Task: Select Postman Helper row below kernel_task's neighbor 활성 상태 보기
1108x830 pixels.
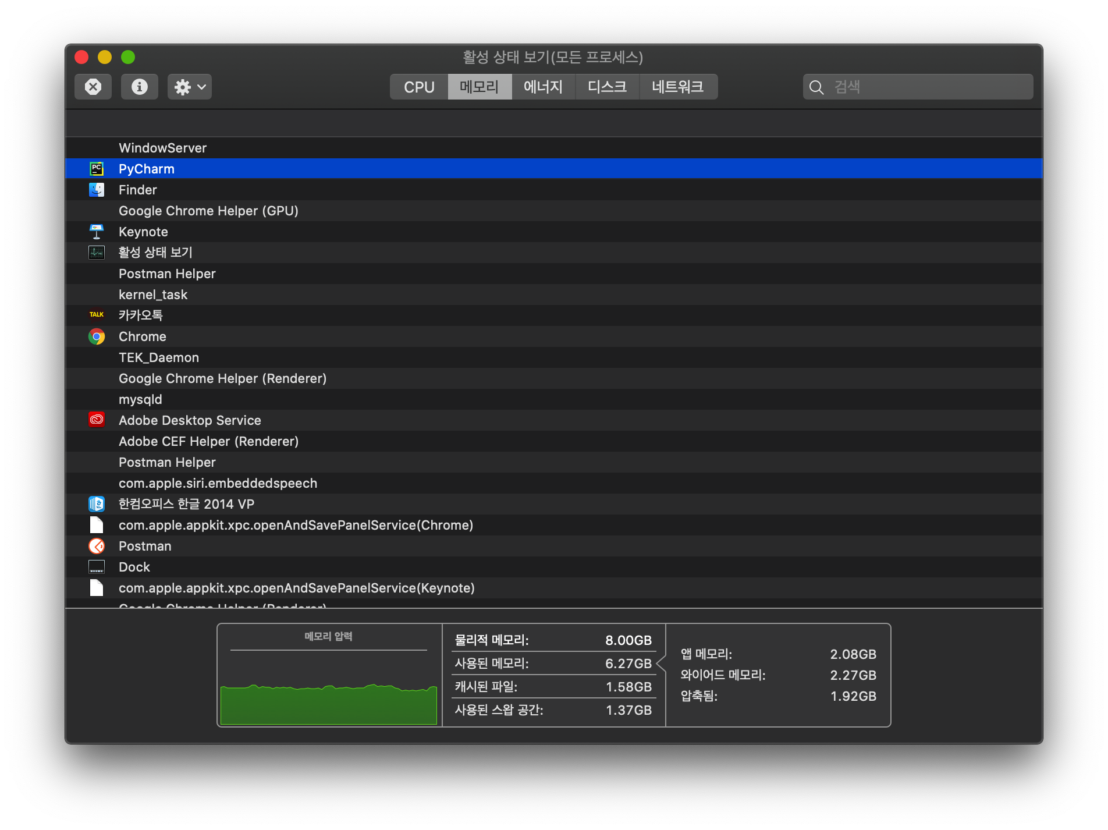Action: pos(554,274)
